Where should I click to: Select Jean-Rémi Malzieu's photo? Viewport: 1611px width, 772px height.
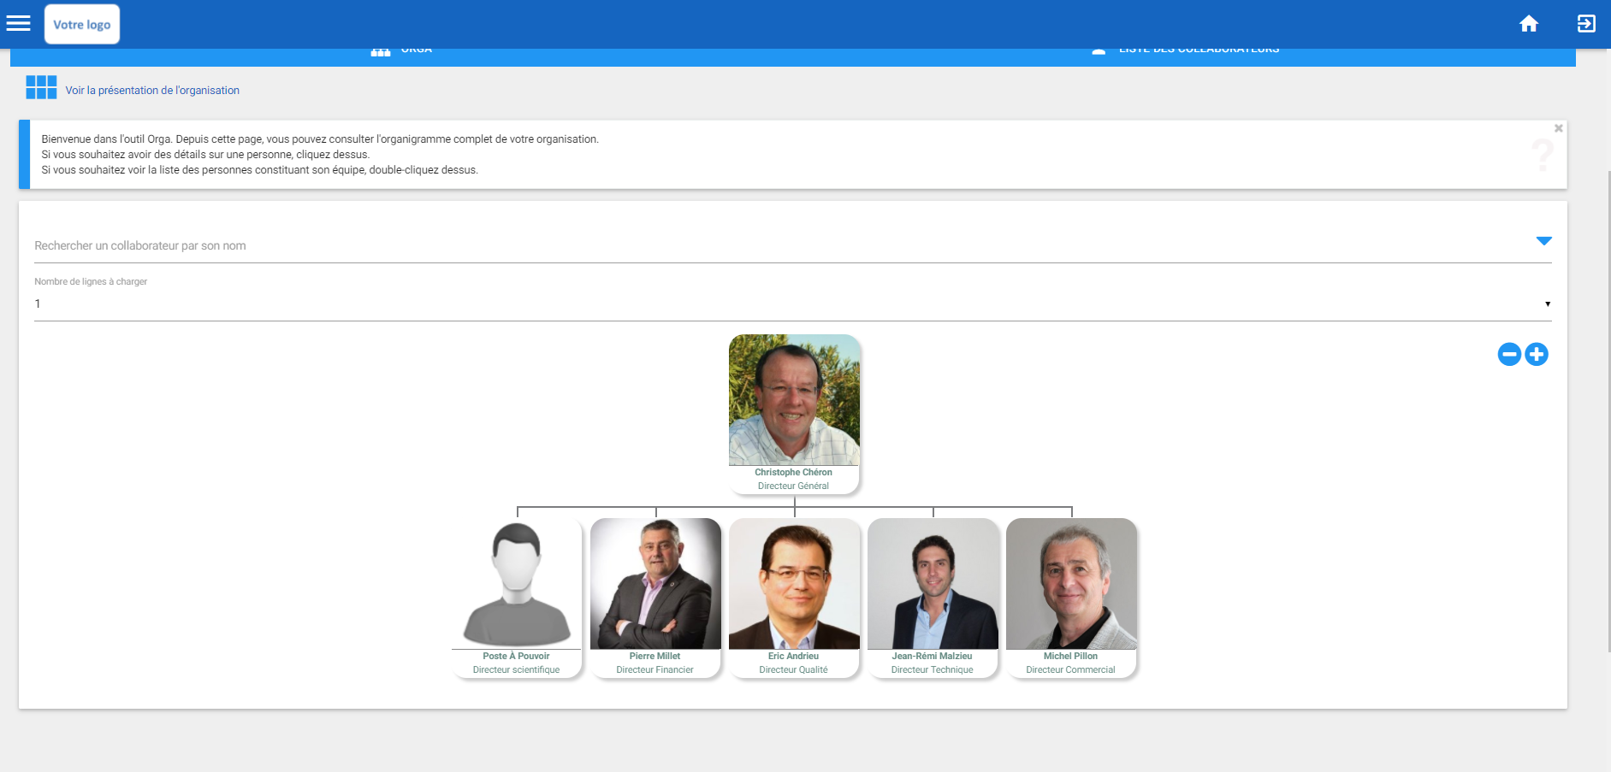pyautogui.click(x=933, y=584)
